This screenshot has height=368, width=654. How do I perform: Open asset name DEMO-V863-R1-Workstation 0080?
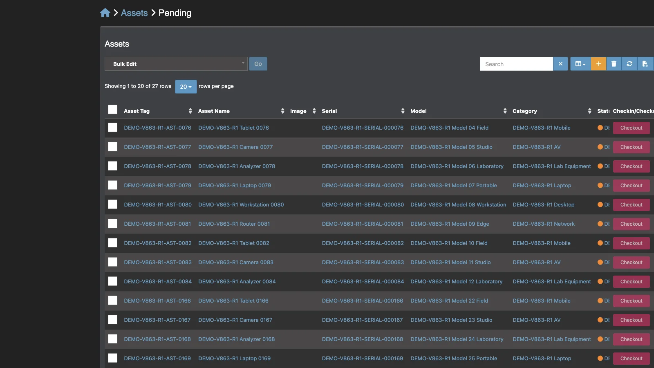[x=241, y=204]
